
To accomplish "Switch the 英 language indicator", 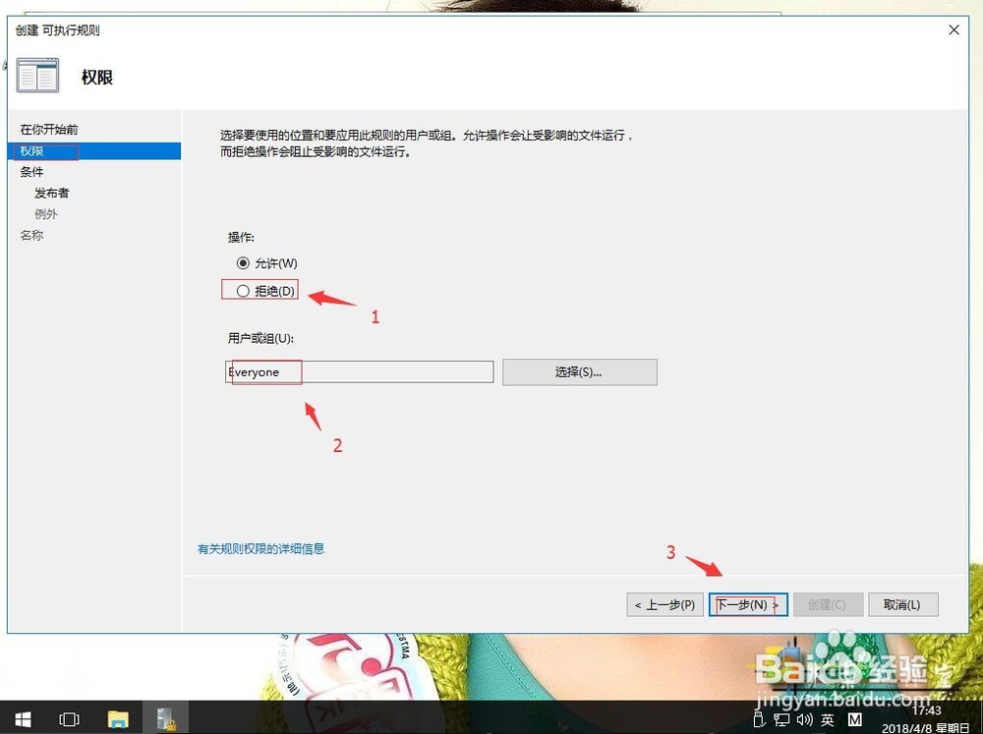I will [x=828, y=719].
